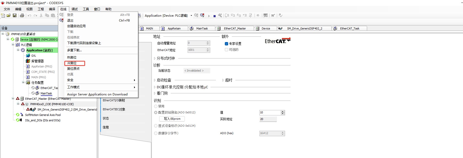The image size is (463, 158).
Task: Click the Cut scissors icon
Action: coord(41,15)
